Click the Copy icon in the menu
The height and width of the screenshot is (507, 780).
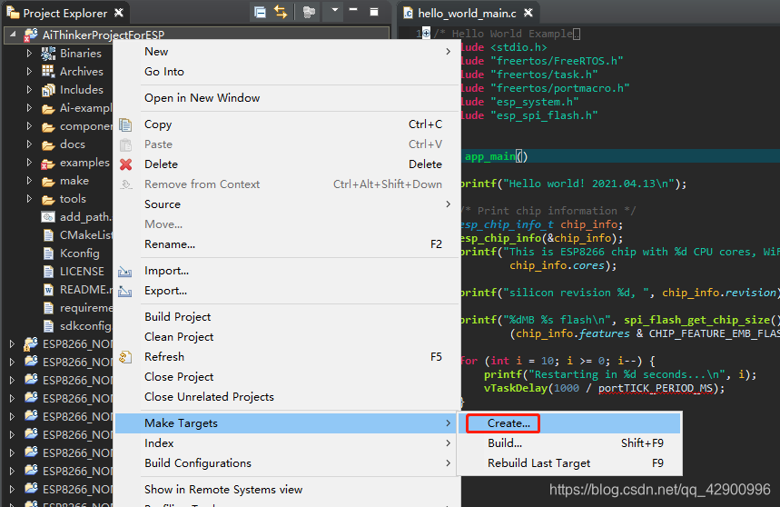coord(125,124)
